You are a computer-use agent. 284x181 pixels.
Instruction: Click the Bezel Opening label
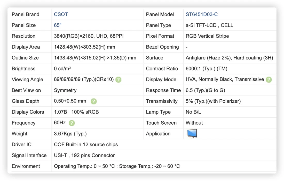162,47
